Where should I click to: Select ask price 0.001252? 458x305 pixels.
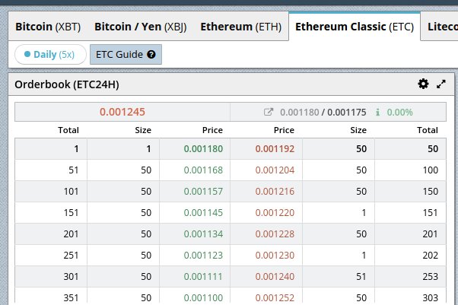pyautogui.click(x=275, y=298)
